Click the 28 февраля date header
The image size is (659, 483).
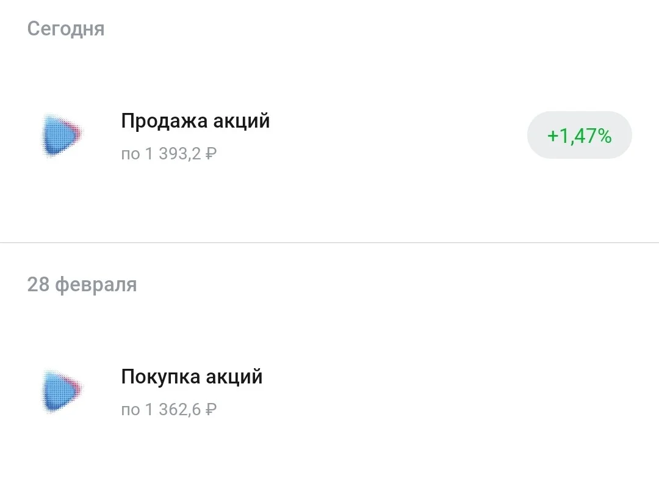(82, 285)
